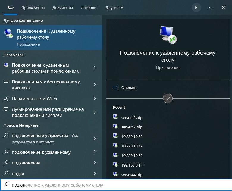
Task: Switch to the Документы tab
Action: [62, 8]
